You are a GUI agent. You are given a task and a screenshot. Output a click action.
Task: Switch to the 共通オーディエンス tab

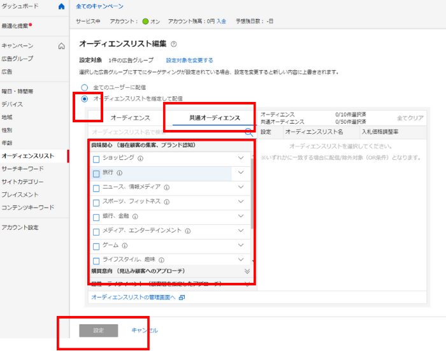215,118
